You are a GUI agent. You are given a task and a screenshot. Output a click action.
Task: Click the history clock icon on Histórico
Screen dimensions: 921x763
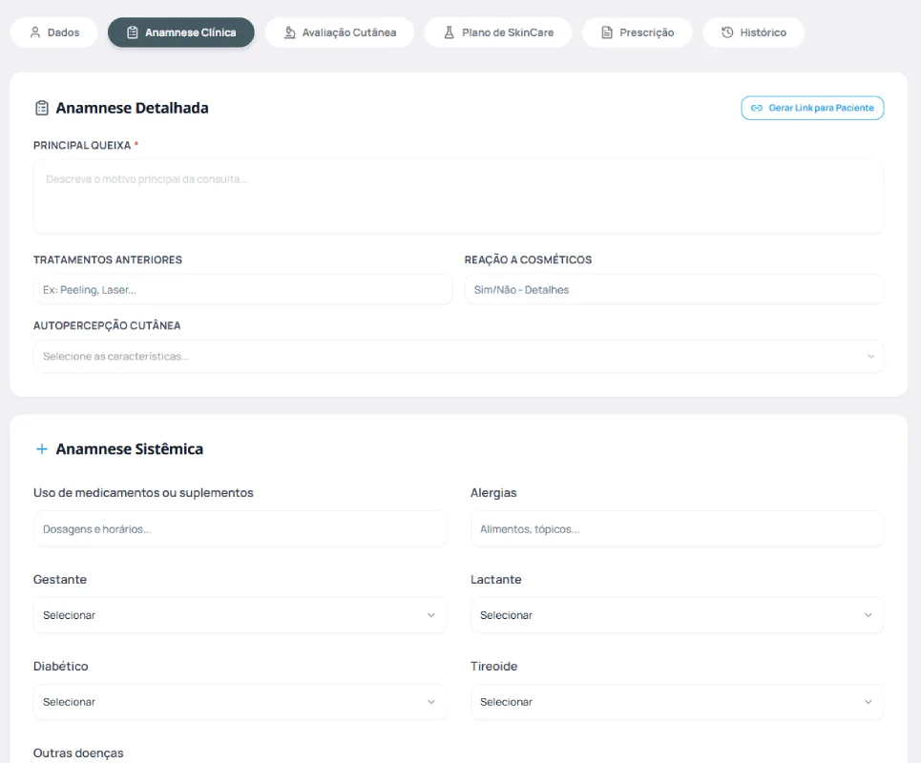pyautogui.click(x=727, y=32)
